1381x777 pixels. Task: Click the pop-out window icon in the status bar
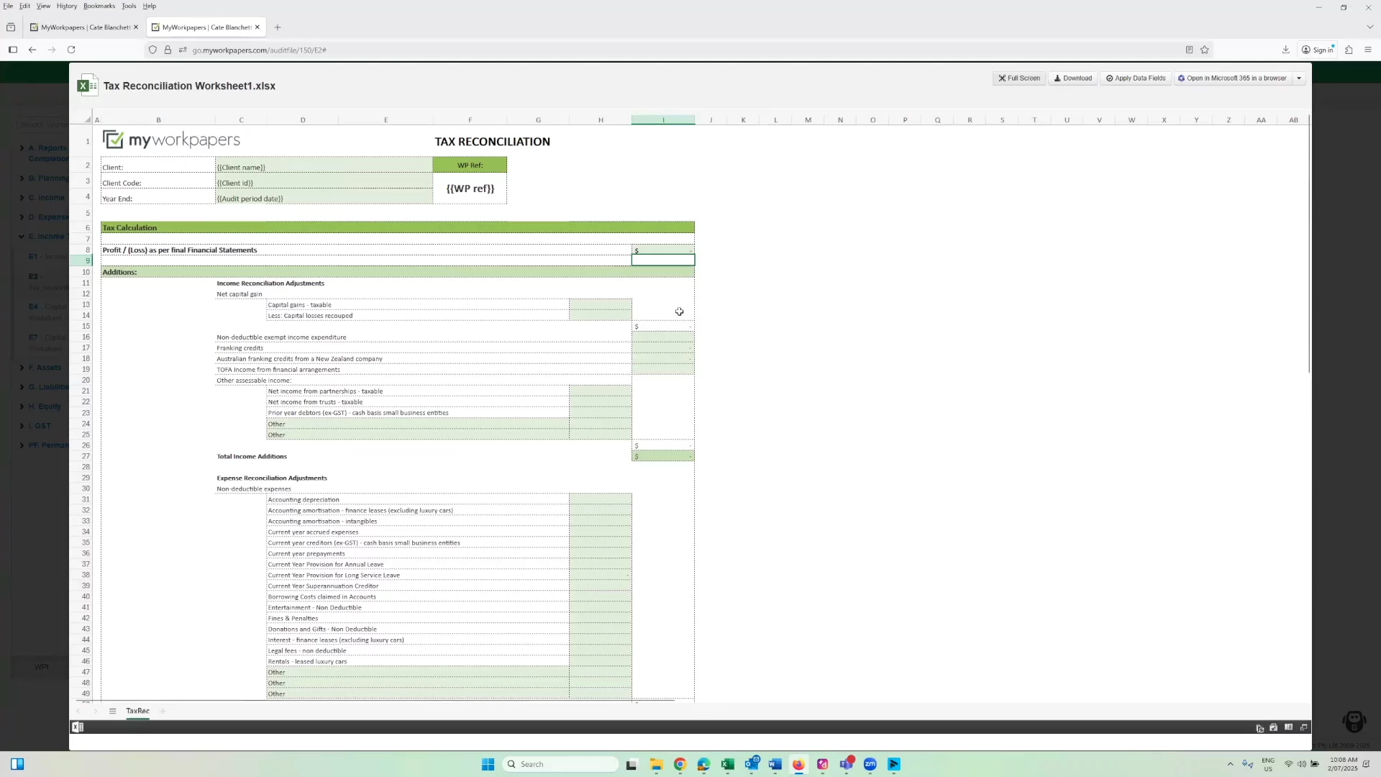pyautogui.click(x=1303, y=727)
